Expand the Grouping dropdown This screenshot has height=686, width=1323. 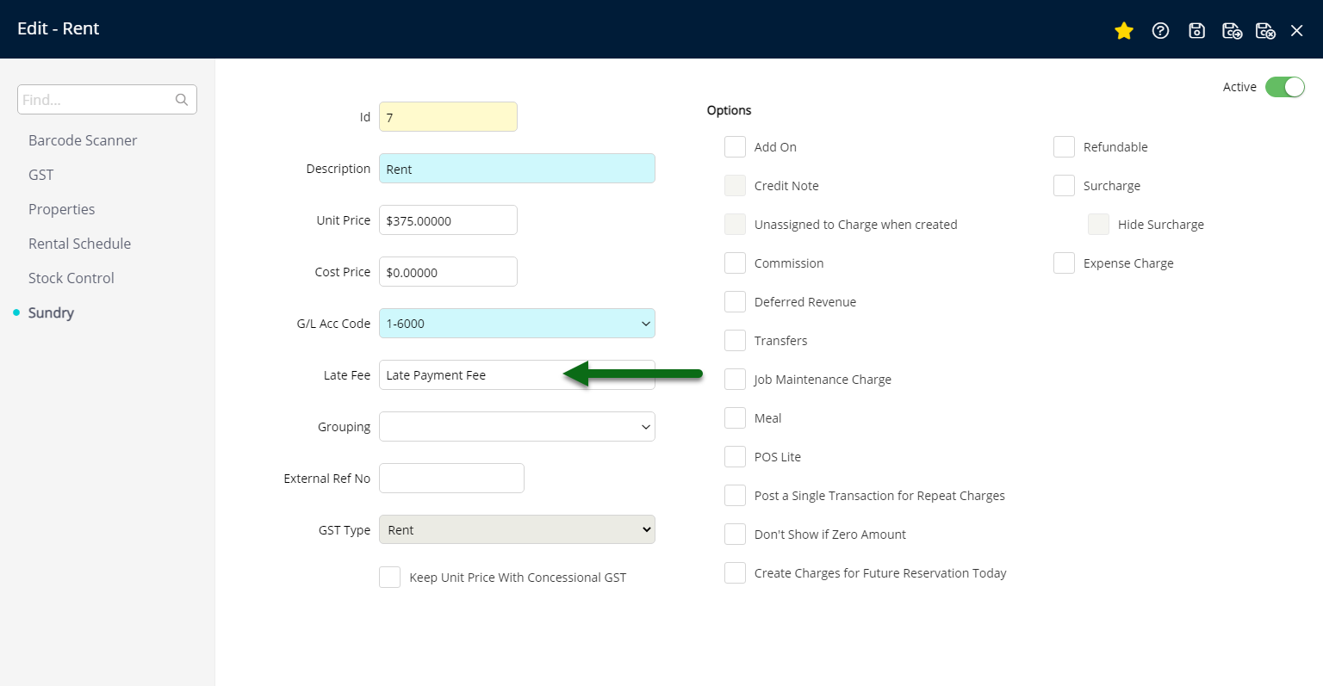(517, 427)
